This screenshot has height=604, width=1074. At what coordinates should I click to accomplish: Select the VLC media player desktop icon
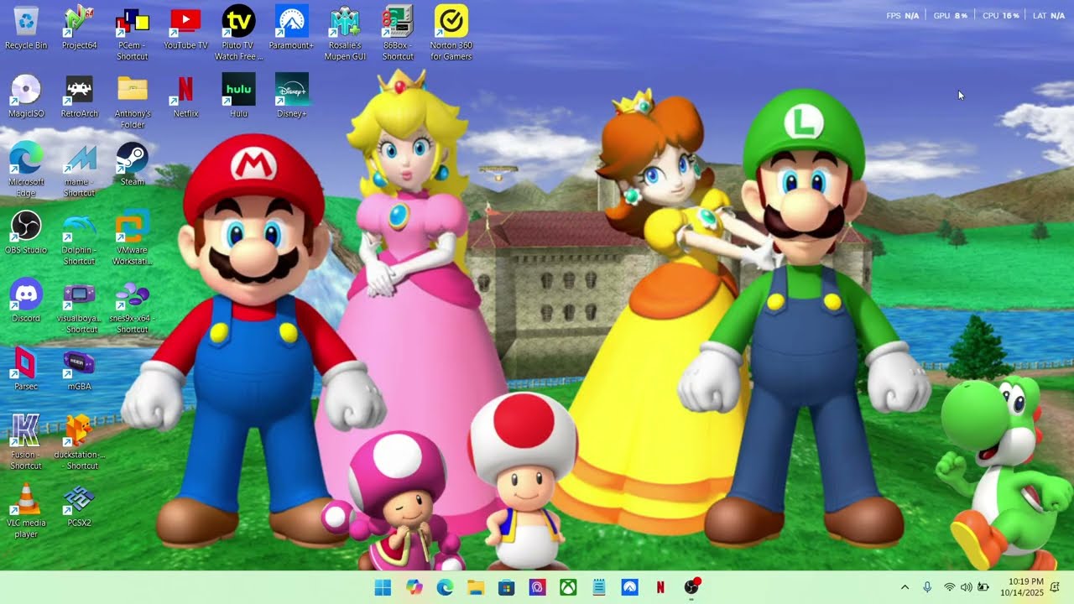pos(26,510)
